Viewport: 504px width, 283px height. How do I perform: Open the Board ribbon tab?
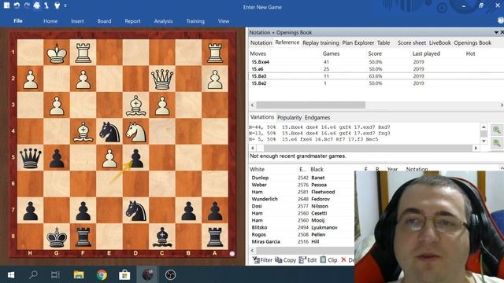click(x=104, y=21)
